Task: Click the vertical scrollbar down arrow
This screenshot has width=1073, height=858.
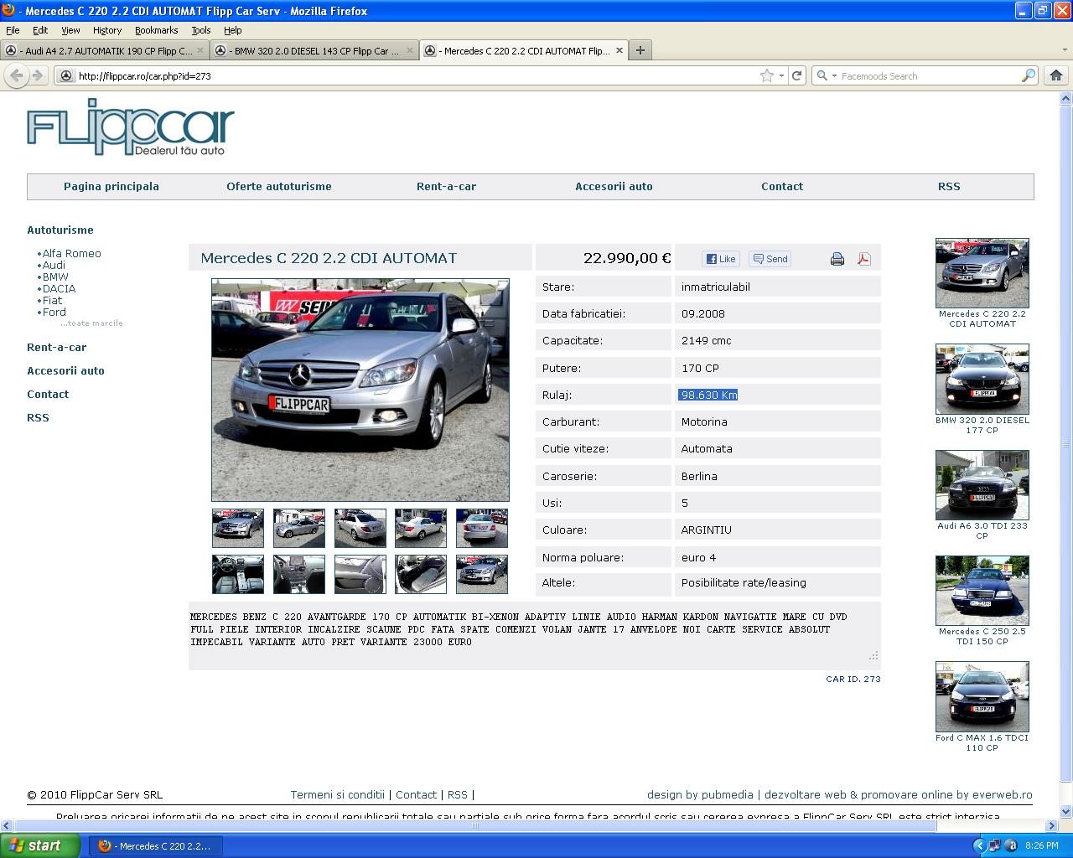Action: [x=1066, y=811]
